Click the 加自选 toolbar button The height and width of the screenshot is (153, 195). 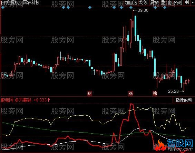[x=131, y=3]
